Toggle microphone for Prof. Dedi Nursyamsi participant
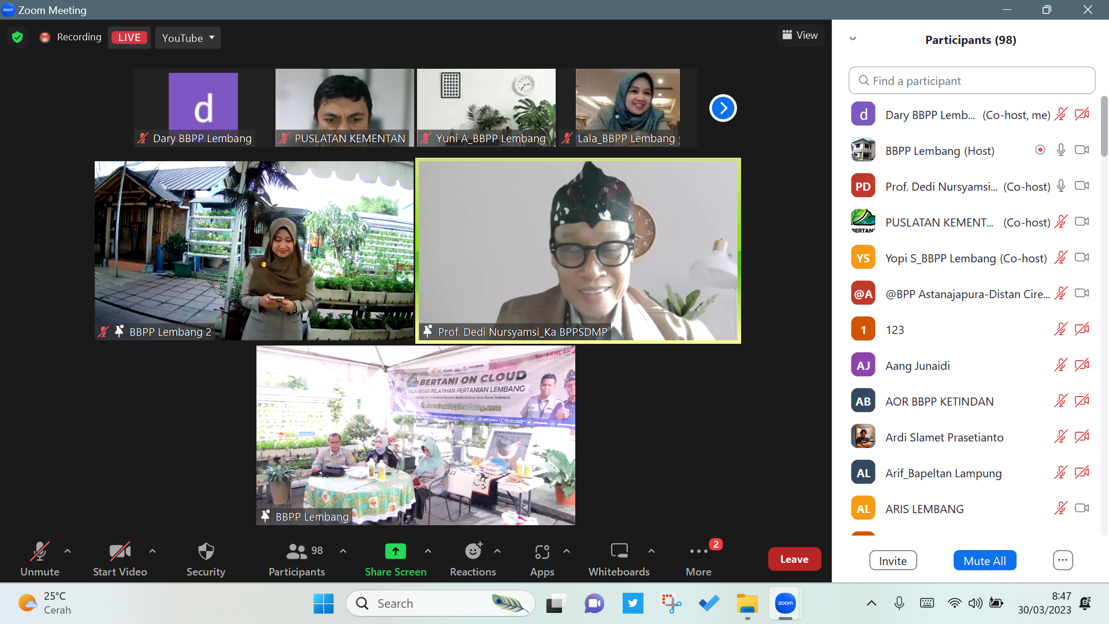 [x=1061, y=186]
